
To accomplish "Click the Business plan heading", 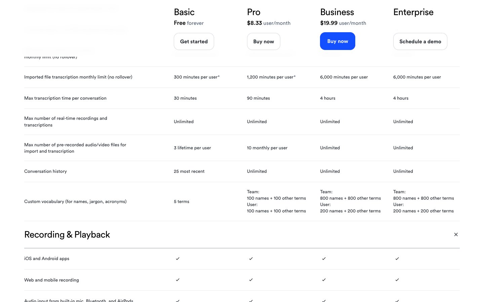I will pos(337,12).
